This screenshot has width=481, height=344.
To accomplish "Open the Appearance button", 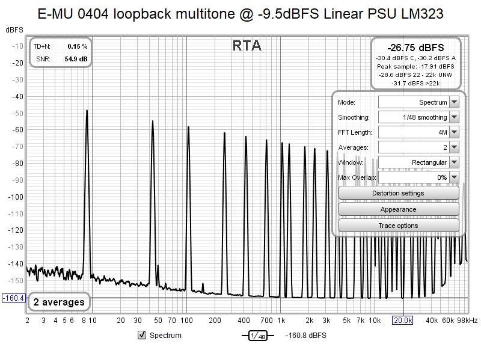I will pyautogui.click(x=399, y=209).
